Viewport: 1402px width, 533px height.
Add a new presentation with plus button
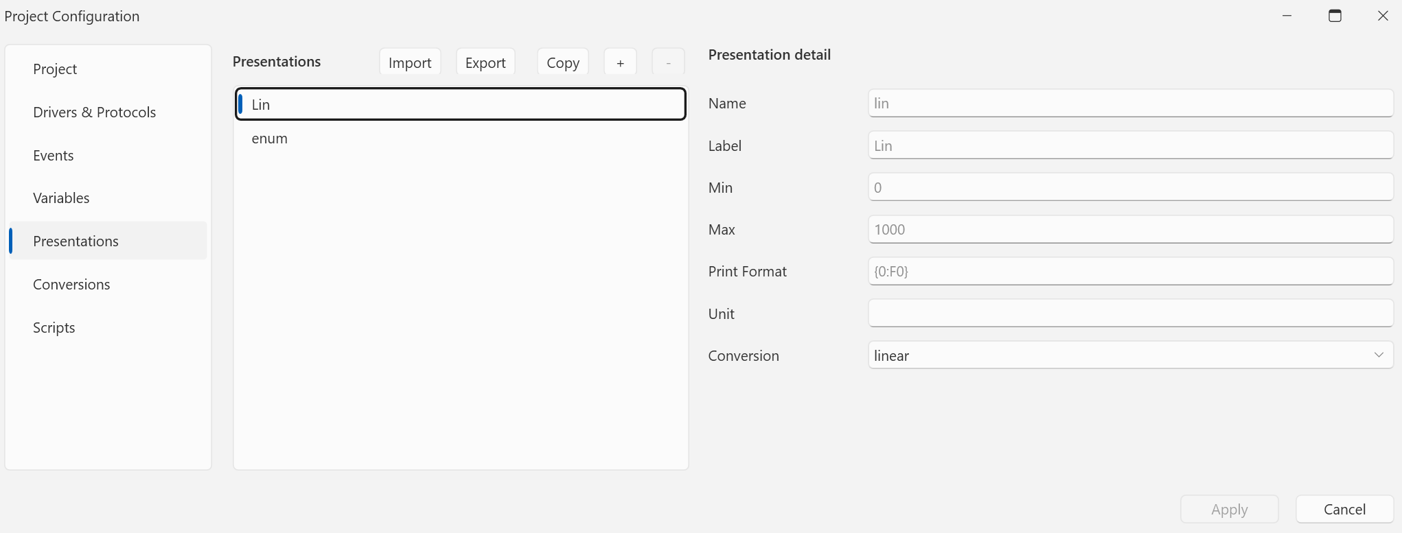(x=620, y=62)
